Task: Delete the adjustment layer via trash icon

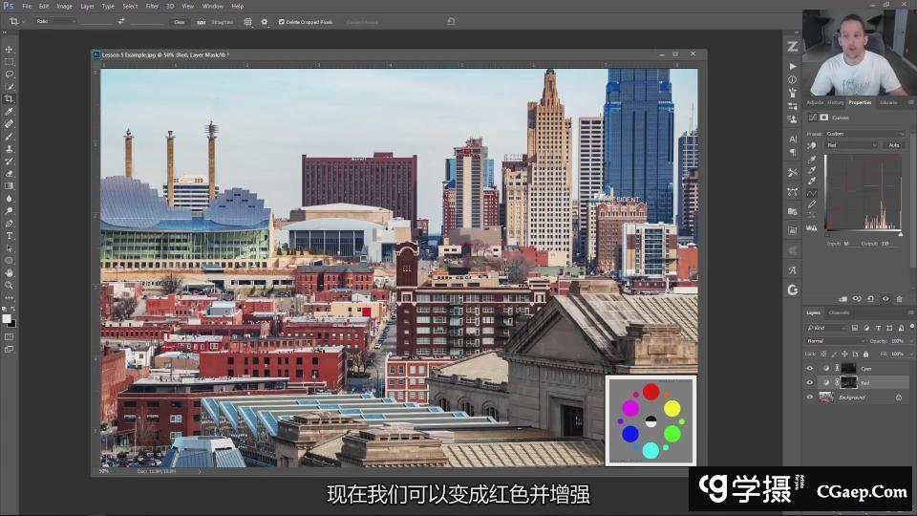Action: (x=899, y=299)
